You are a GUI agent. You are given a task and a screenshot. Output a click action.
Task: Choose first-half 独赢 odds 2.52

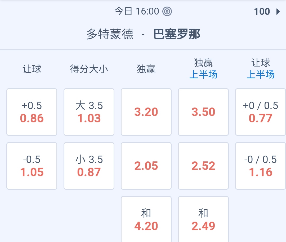point(203,166)
